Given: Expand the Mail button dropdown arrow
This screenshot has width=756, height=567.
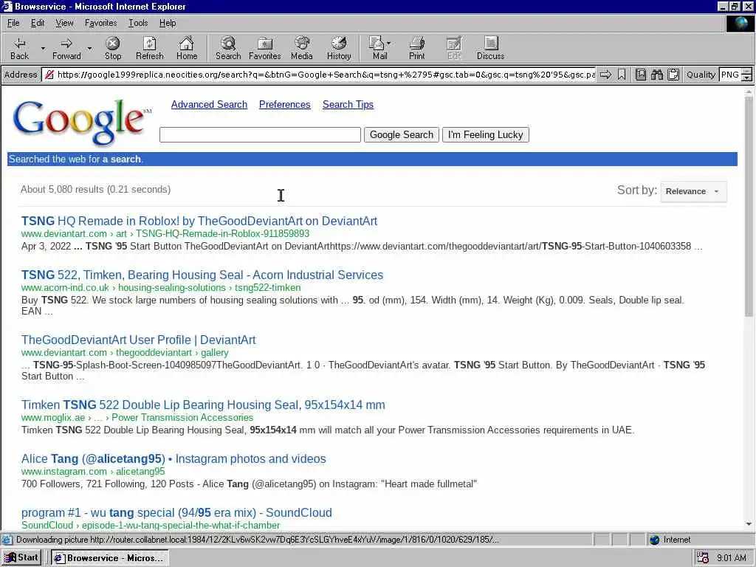Looking at the screenshot, I should [389, 44].
